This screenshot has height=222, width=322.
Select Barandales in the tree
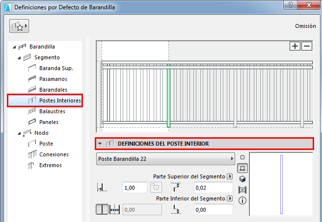click(x=53, y=90)
